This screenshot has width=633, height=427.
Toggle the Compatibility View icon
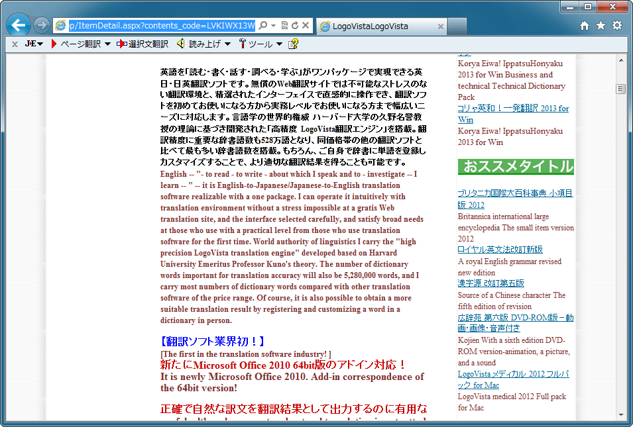(284, 26)
